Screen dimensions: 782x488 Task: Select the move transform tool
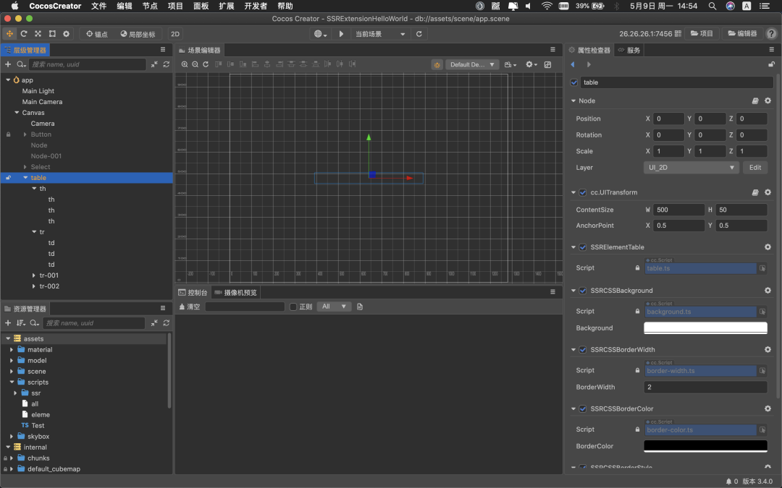(x=9, y=34)
